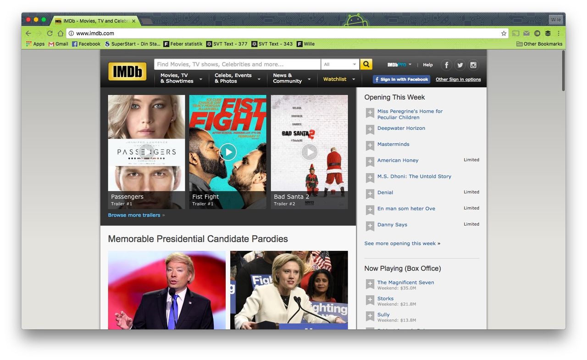Add Deepwater Horizon to watchlist
The image size is (587, 360).
click(x=370, y=129)
